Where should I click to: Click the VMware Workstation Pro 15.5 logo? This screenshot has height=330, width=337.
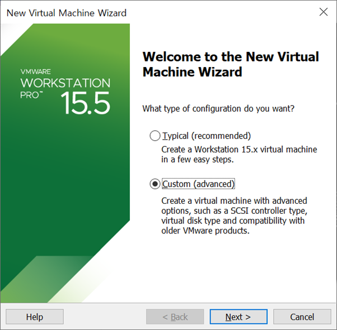(x=65, y=92)
